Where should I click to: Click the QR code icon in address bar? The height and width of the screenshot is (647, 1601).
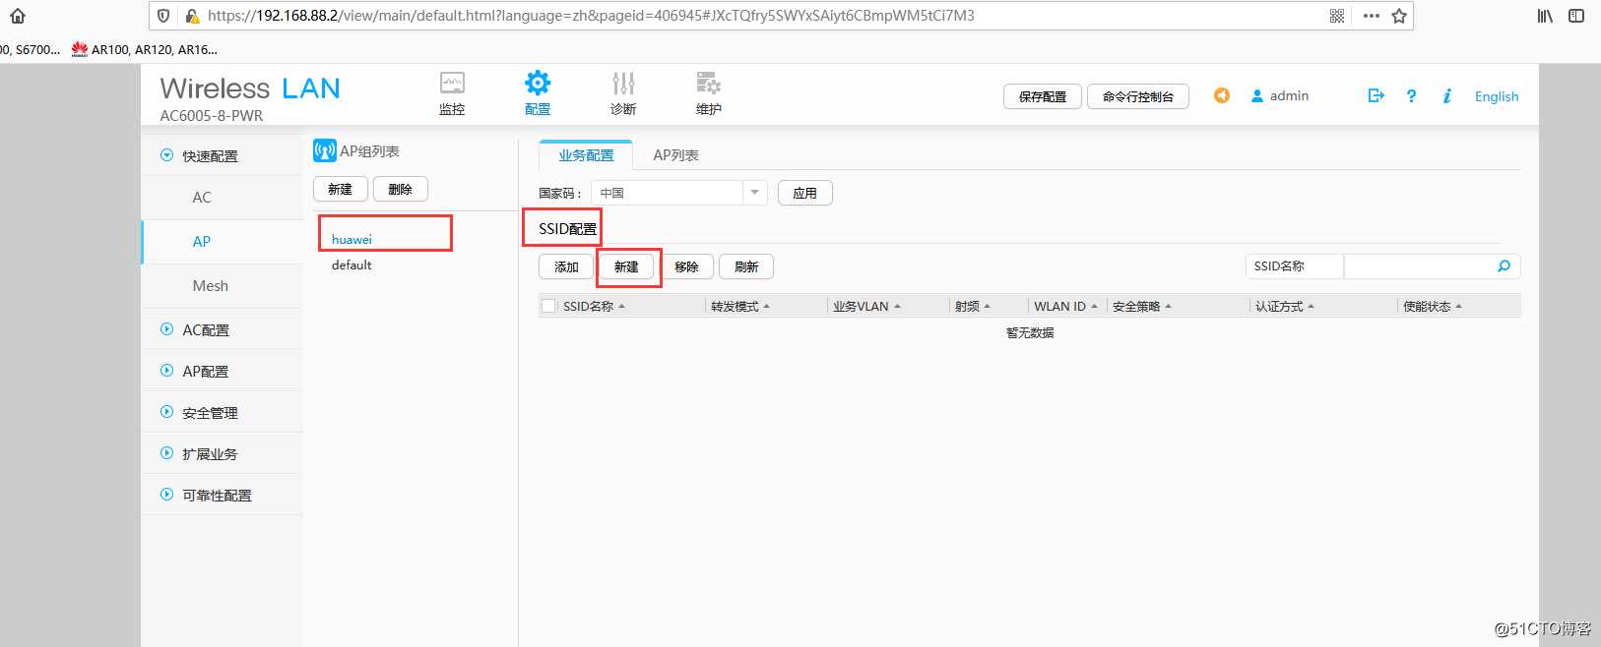pyautogui.click(x=1337, y=16)
